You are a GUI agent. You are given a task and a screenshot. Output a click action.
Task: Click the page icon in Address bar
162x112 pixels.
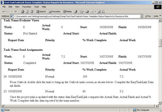point(12,16)
